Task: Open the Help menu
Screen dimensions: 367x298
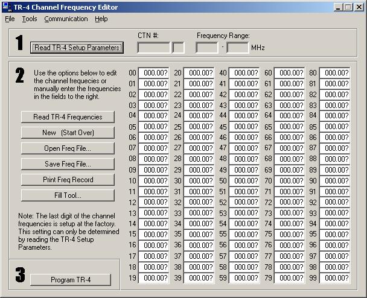Action: point(101,19)
